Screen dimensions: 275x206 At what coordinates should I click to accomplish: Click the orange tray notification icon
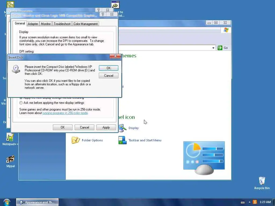tap(255, 202)
